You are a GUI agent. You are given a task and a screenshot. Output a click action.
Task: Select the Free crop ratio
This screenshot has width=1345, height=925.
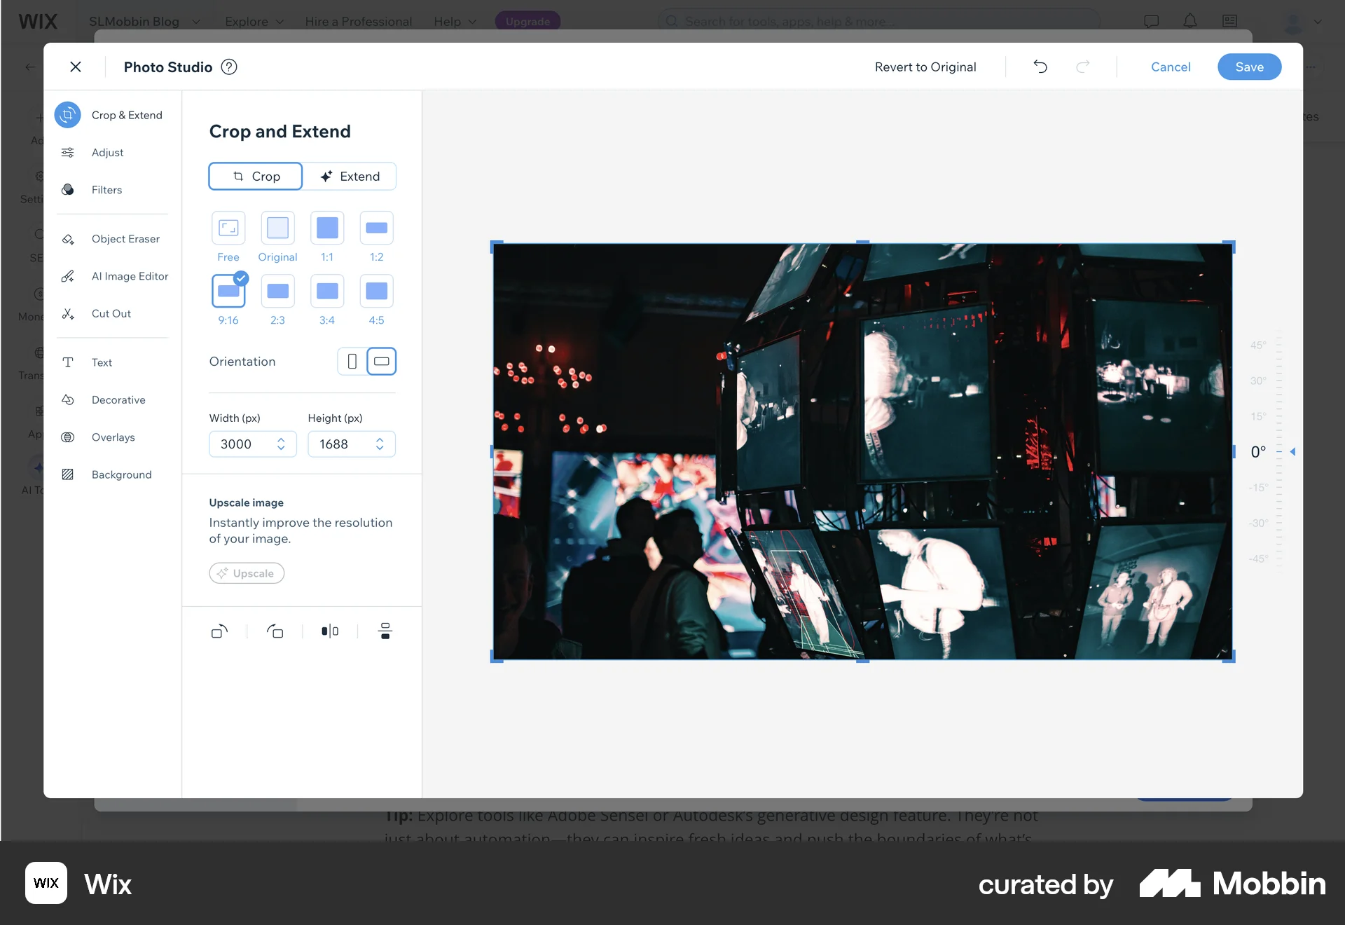click(x=228, y=228)
